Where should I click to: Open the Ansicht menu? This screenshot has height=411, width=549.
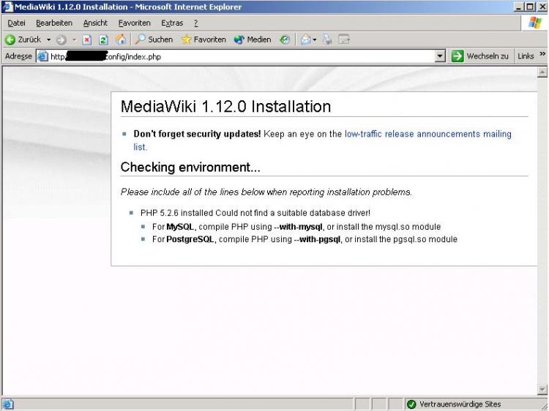95,23
